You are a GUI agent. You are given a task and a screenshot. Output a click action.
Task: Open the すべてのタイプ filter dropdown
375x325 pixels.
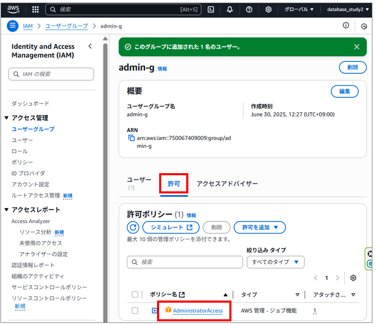point(276,262)
